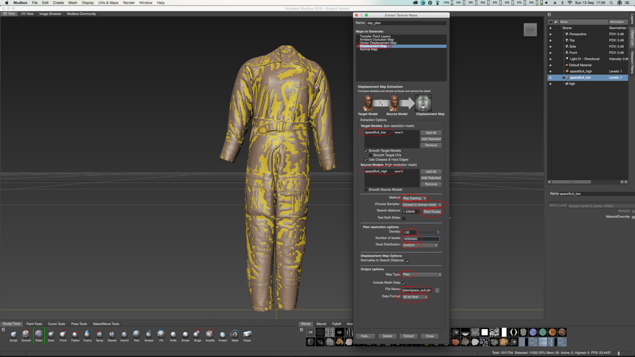The height and width of the screenshot is (357, 635).
Task: Click the Extract button
Action: 409,336
